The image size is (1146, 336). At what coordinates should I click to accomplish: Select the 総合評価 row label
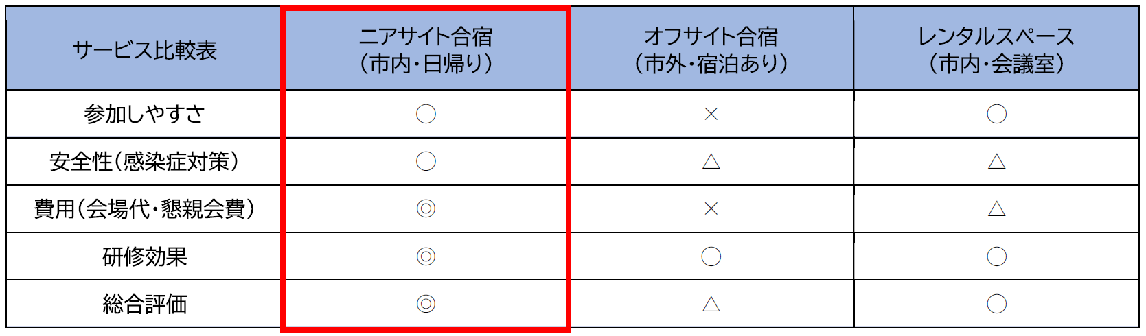[x=144, y=304]
